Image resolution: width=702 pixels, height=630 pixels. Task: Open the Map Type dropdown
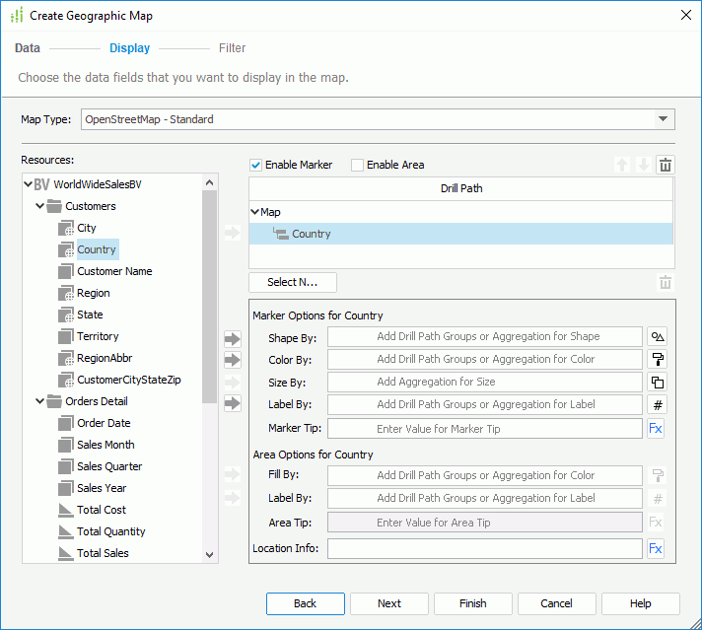[663, 119]
